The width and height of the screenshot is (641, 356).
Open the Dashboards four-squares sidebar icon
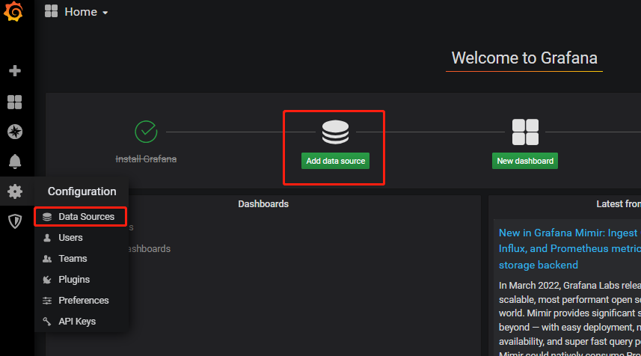(15, 102)
